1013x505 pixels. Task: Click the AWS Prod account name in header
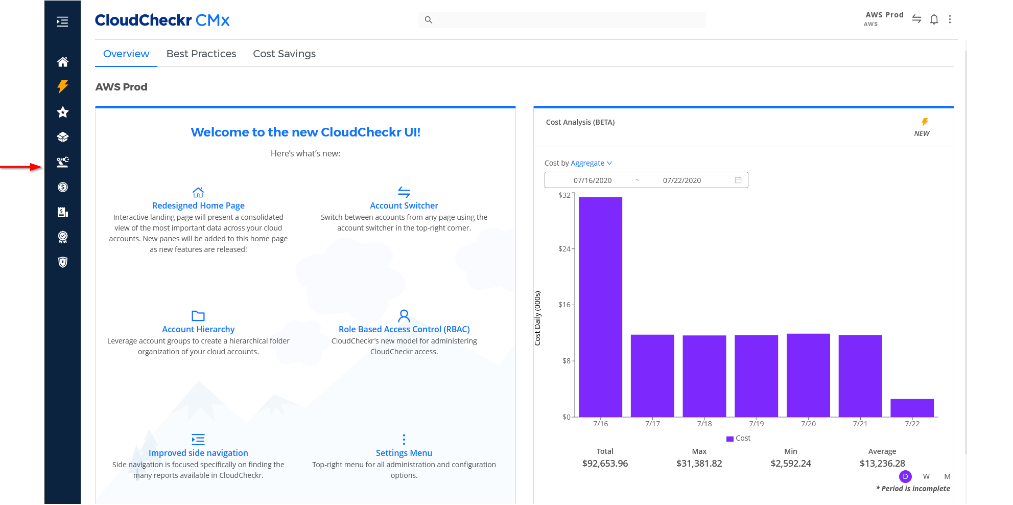(884, 15)
